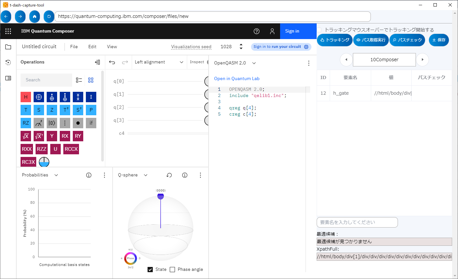
Task: Open the IBM app switcher menu
Action: point(8,31)
